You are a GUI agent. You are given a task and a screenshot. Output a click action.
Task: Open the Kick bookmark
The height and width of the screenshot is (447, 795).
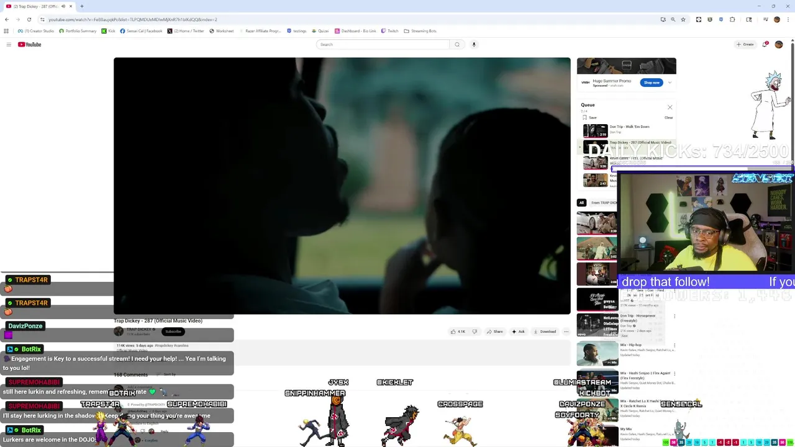(x=109, y=31)
